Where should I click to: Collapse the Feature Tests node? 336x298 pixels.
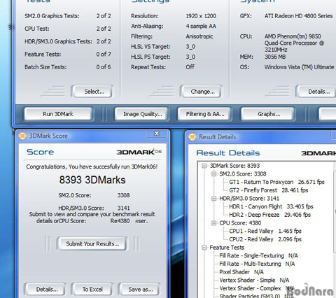(x=204, y=248)
